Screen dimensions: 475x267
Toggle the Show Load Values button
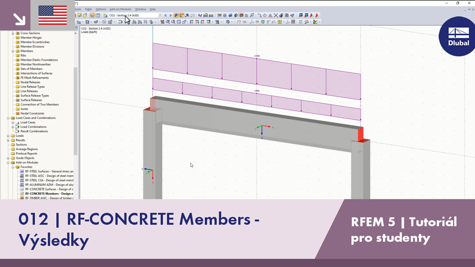click(x=182, y=15)
